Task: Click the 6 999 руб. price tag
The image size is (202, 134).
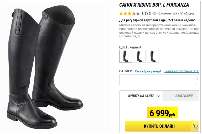Action: click(163, 112)
